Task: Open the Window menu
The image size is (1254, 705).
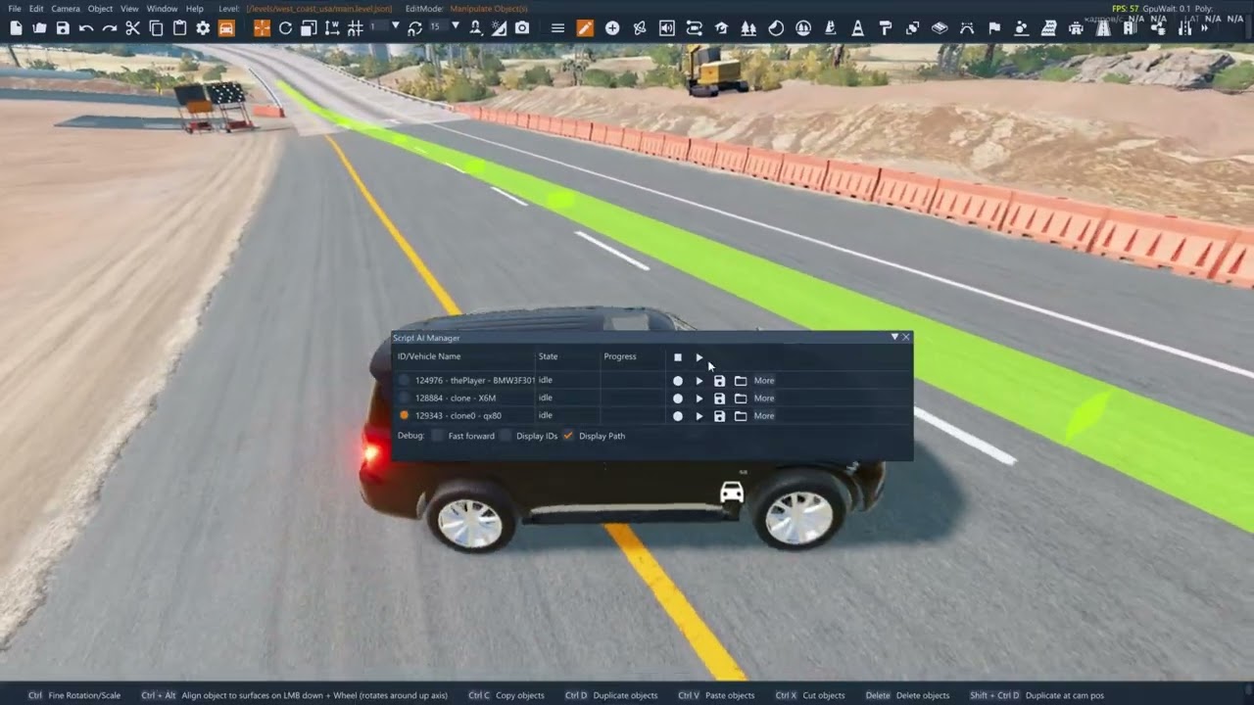Action: click(162, 9)
